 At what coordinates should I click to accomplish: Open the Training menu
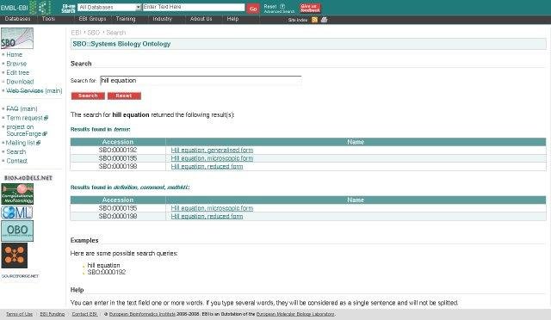coord(126,19)
